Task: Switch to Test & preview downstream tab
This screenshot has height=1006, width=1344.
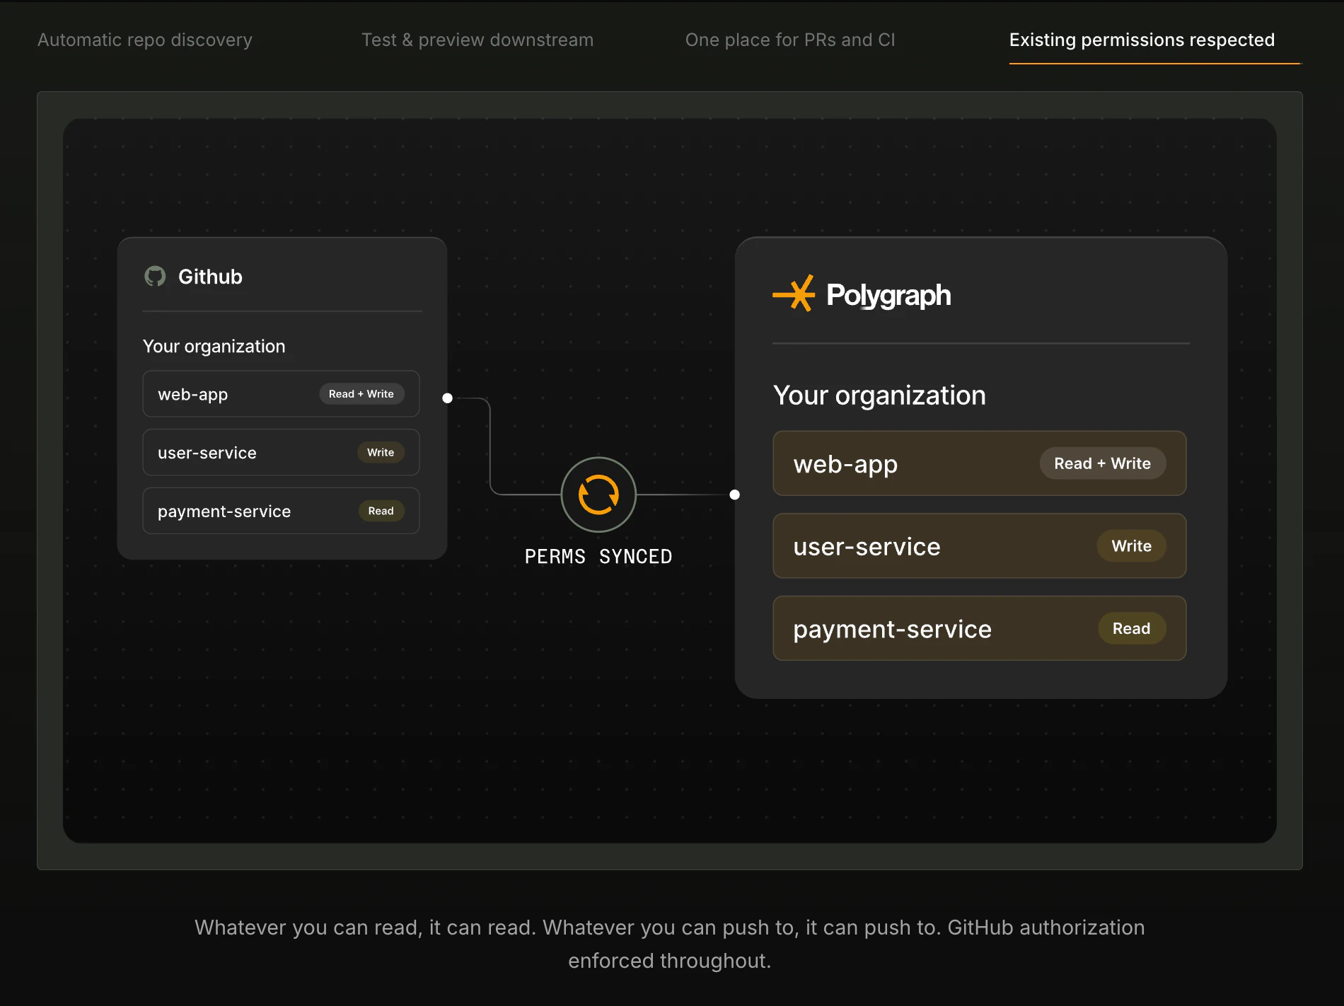Action: click(x=477, y=40)
